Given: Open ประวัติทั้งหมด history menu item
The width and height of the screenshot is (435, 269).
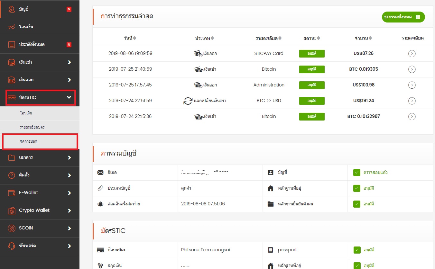Looking at the screenshot, I should pos(40,44).
